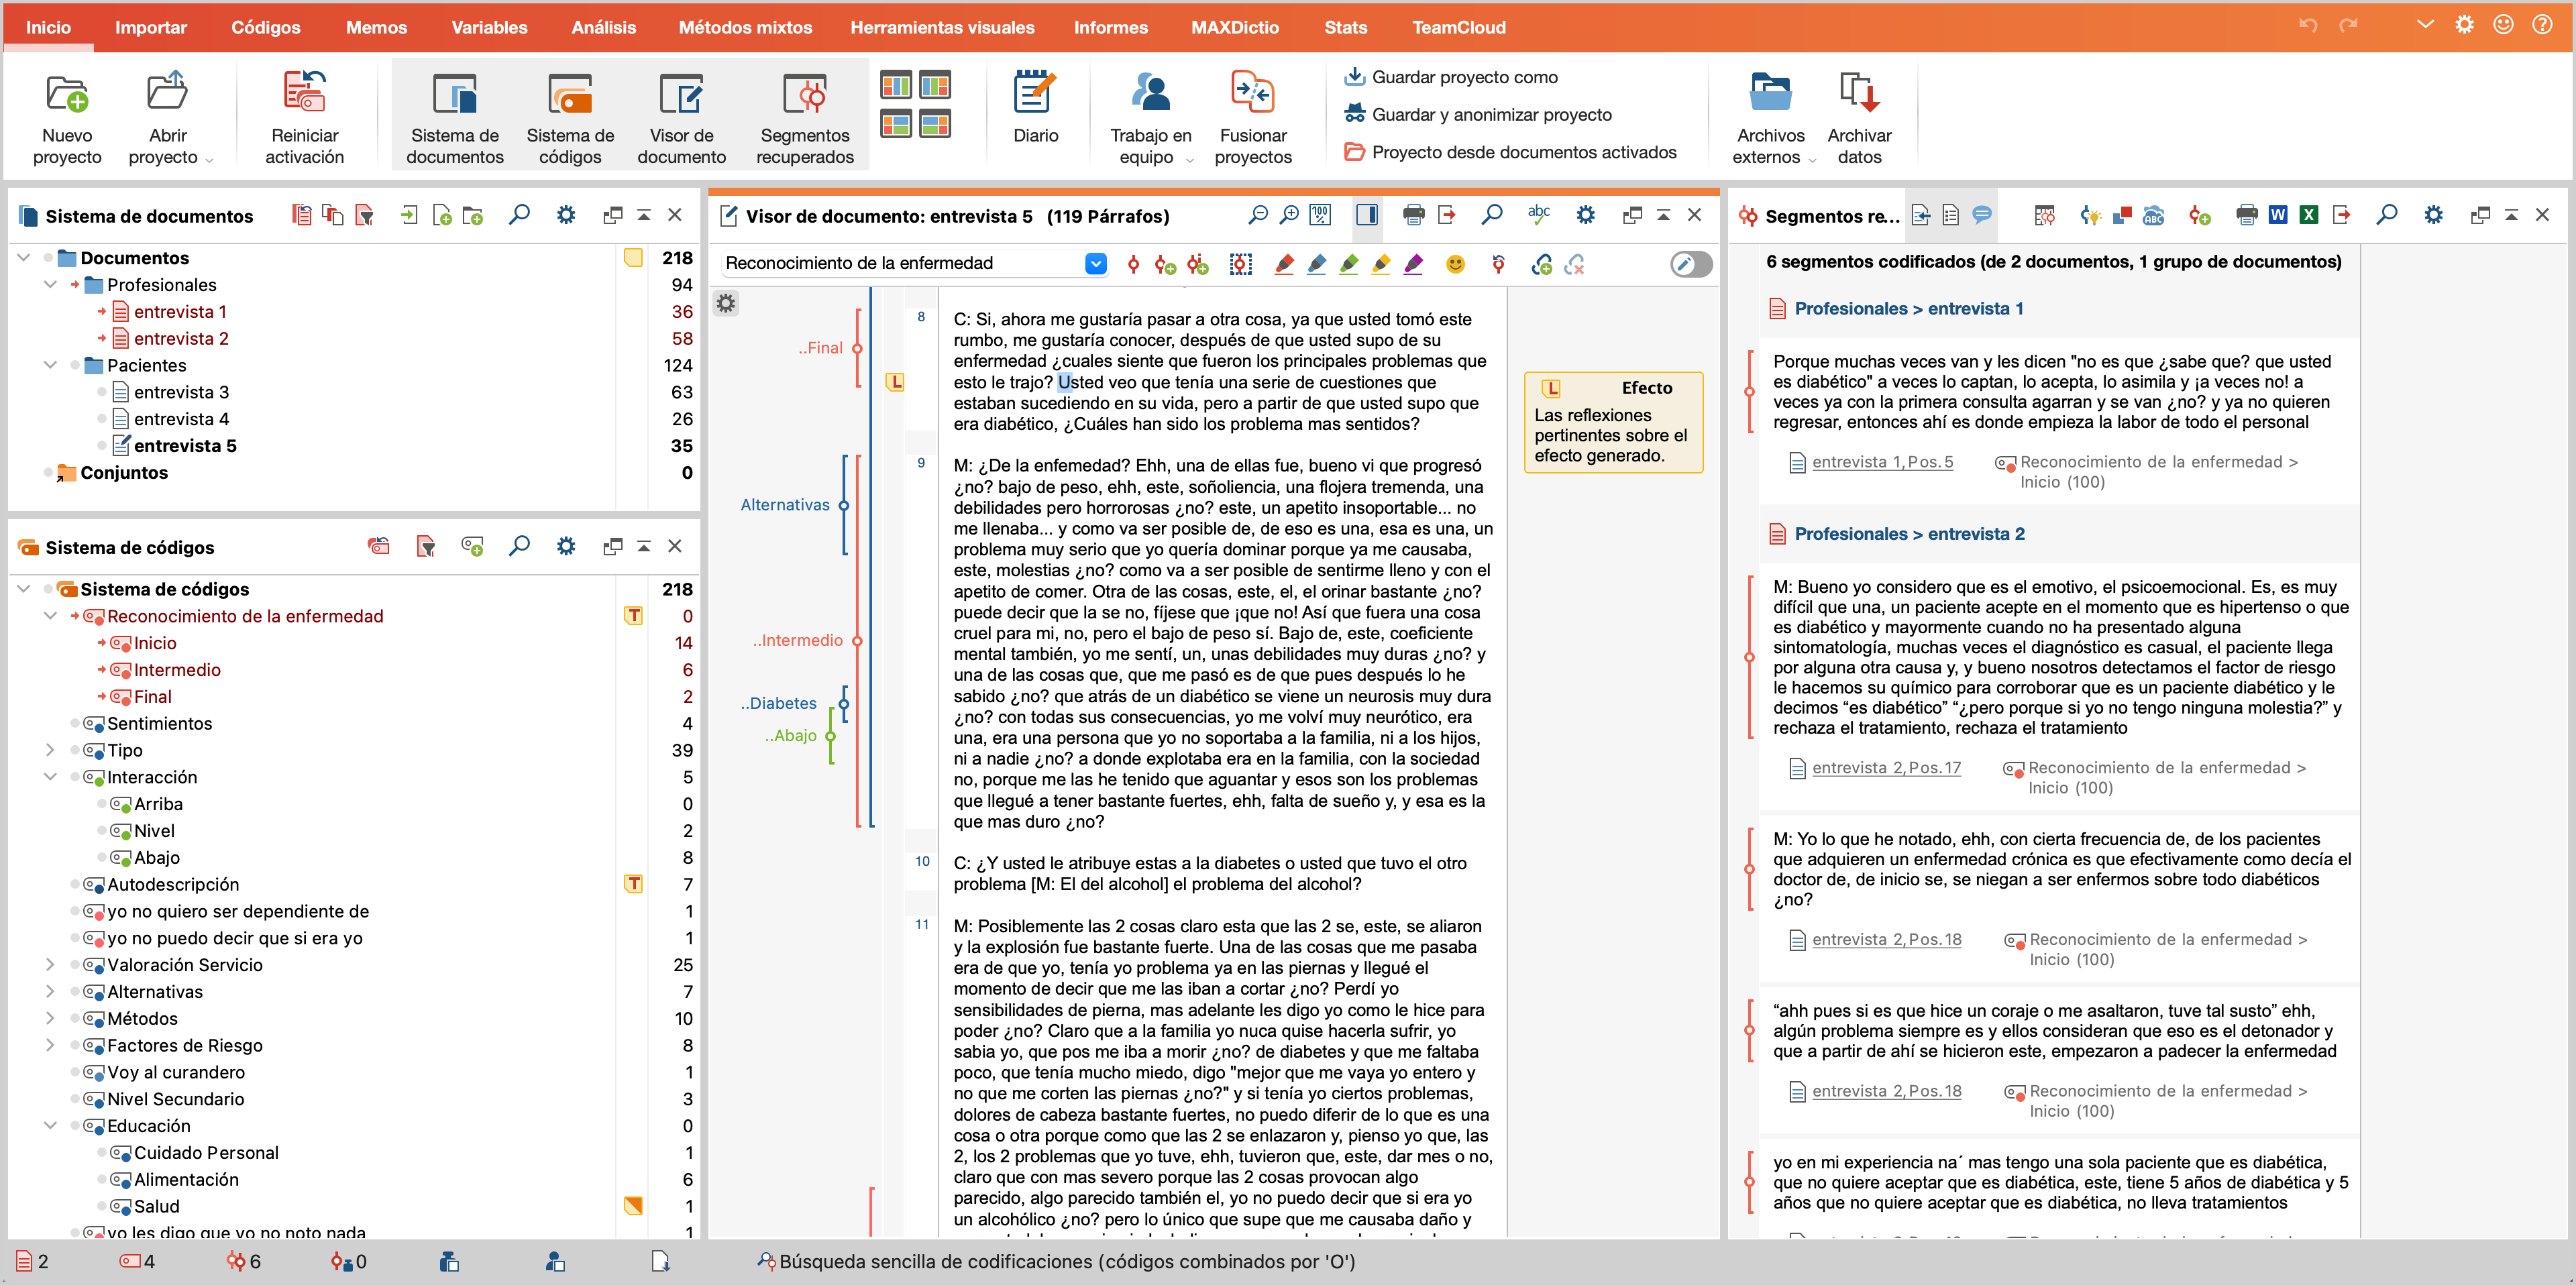The image size is (2576, 1285).
Task: Switch to the Códigos tab
Action: pos(266,27)
